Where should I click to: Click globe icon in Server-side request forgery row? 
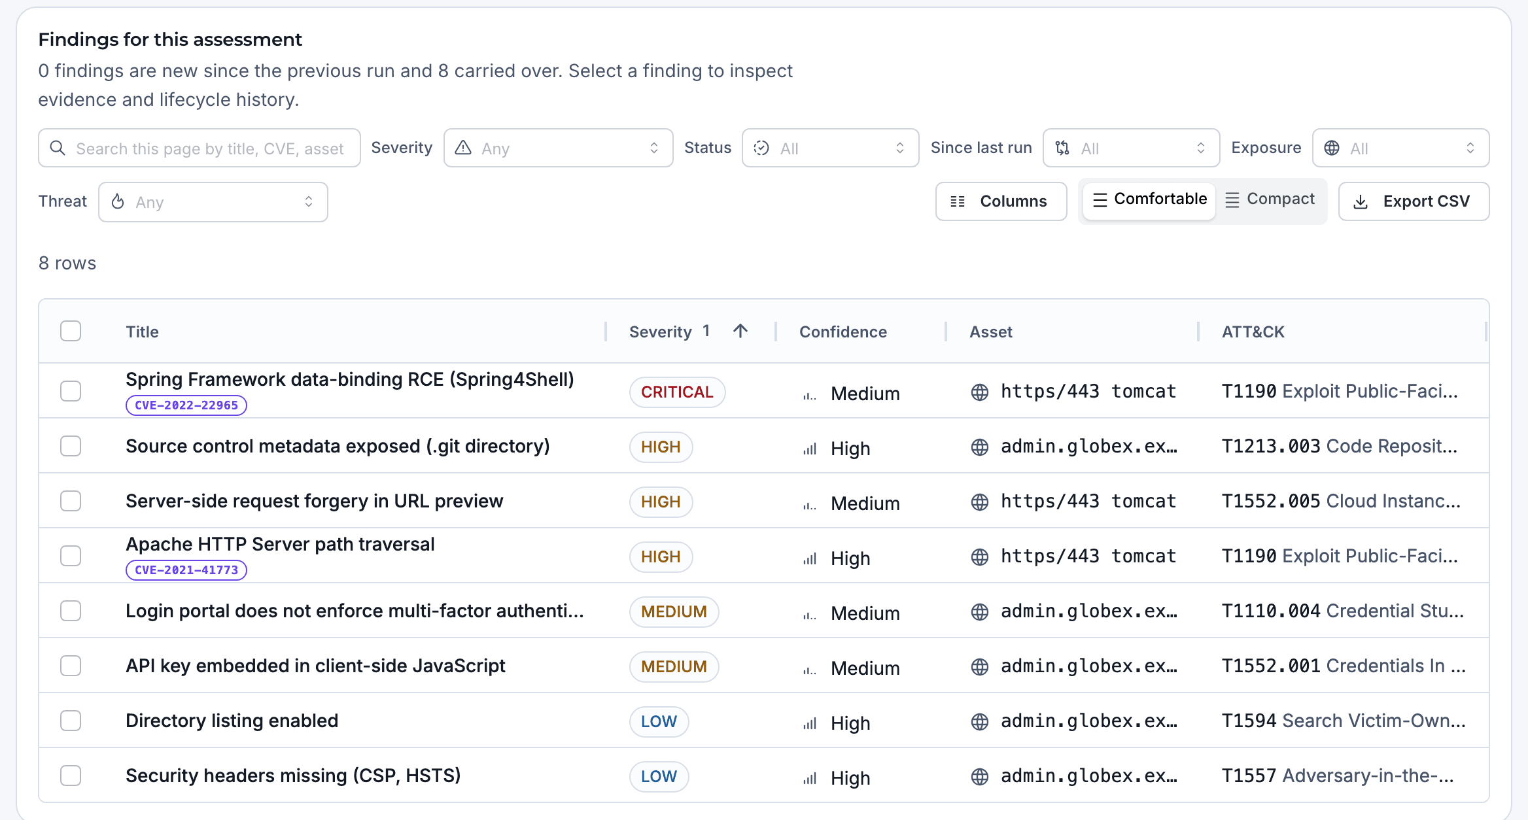pos(979,502)
